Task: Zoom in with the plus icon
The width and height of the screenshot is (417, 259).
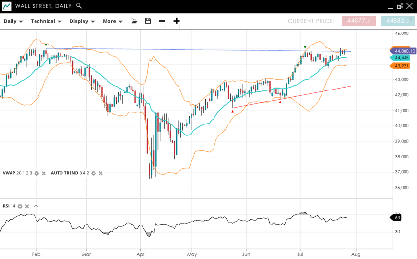Action: click(x=177, y=21)
